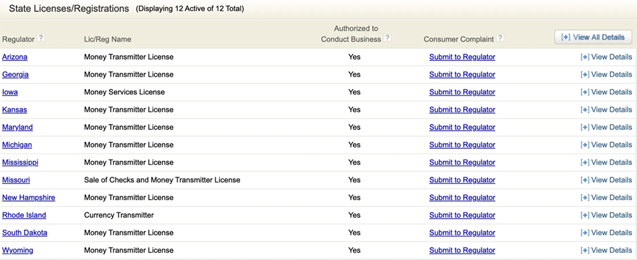Click Submit to Regulator for Rhode Island

[462, 216]
